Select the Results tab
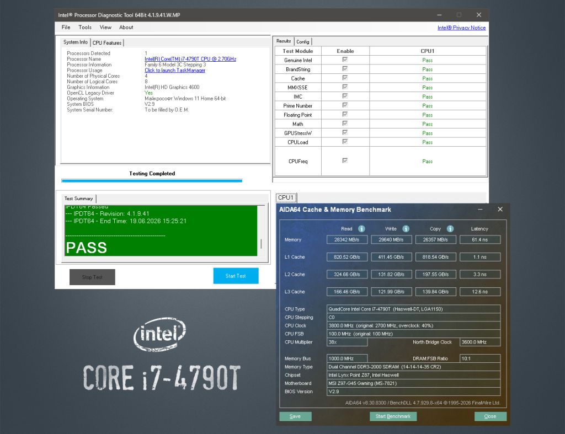Screen dimensions: 565x434 pos(284,41)
